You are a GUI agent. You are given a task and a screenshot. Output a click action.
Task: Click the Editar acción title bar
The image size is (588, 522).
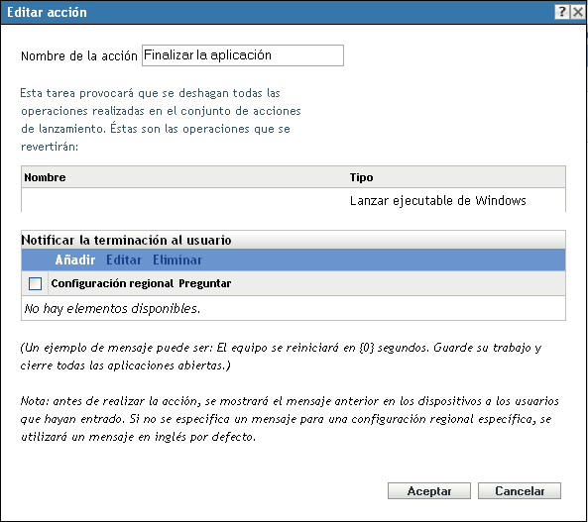pyautogui.click(x=278, y=12)
